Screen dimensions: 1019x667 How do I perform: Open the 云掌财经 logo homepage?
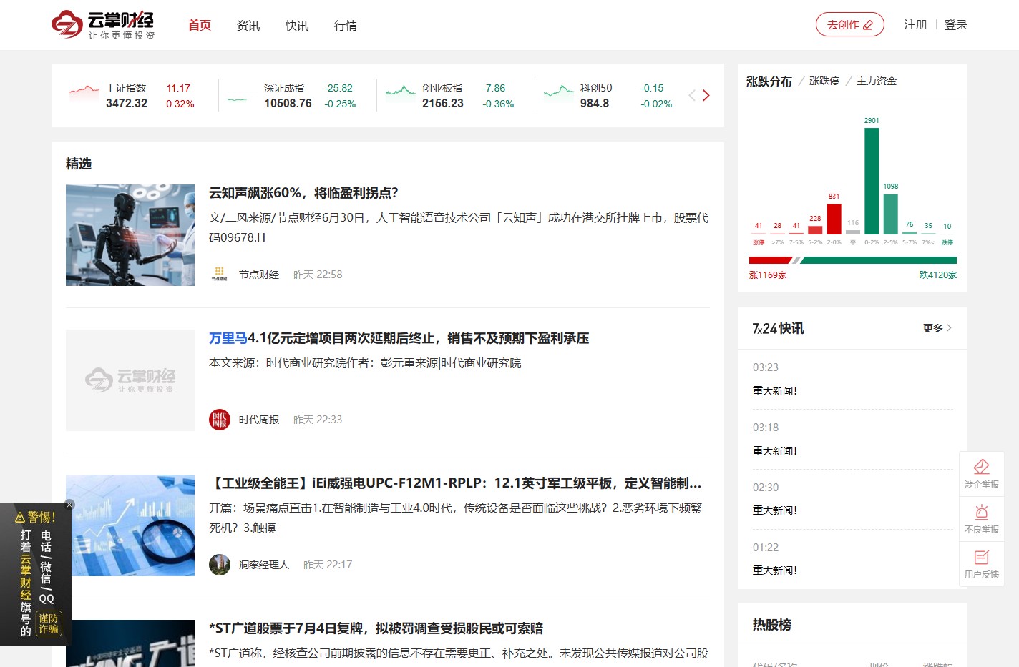click(103, 25)
